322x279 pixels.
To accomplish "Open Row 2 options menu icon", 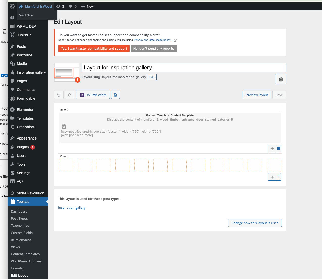I will pos(278,149).
